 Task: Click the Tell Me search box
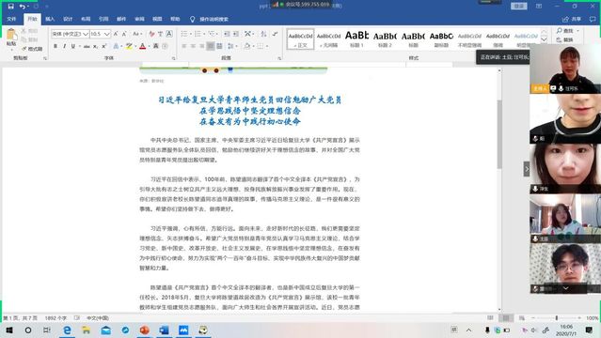[210, 19]
